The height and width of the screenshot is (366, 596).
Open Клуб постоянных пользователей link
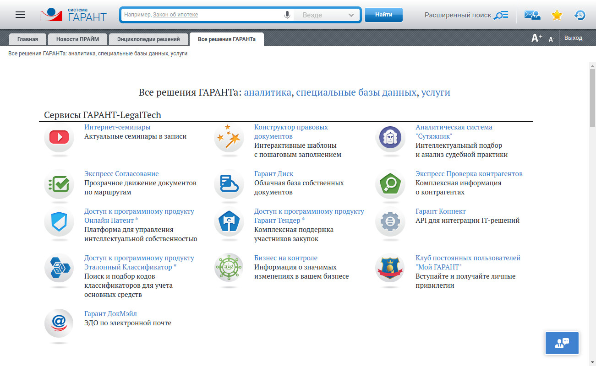pos(468,263)
